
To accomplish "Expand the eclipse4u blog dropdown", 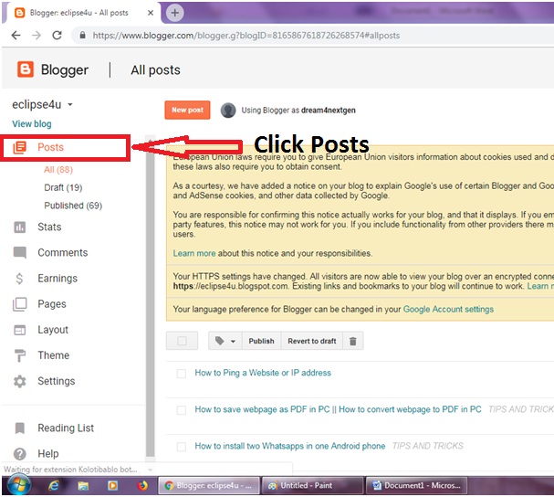I will 70,105.
